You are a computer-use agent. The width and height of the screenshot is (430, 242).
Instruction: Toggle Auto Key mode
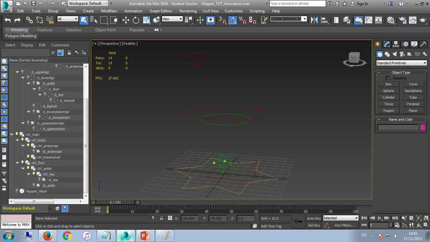coord(314,218)
